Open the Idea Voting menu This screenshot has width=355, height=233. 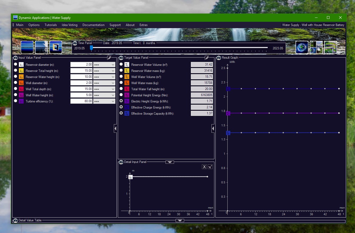(x=70, y=25)
